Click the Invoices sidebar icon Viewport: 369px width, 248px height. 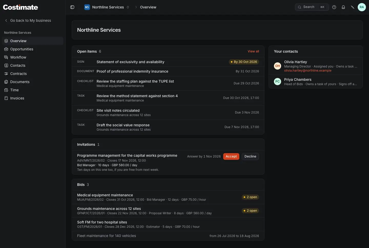click(x=6, y=98)
